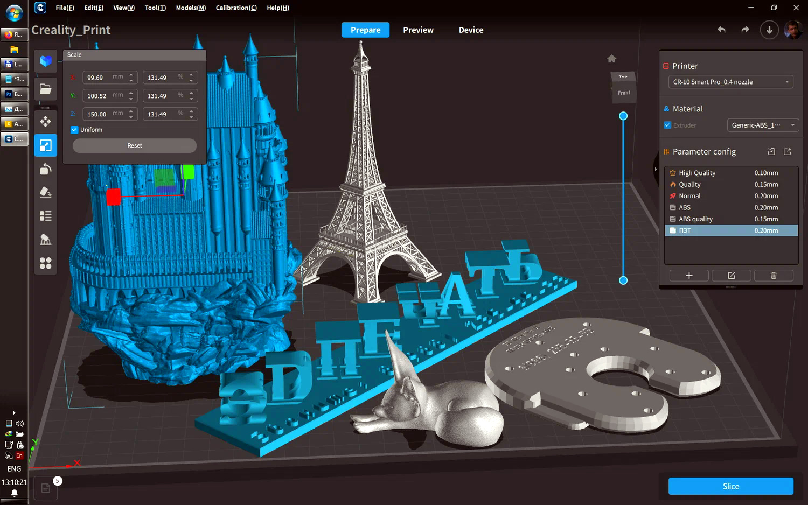808x505 pixels.
Task: Open the Printer CR-10 Smart Pro dropdown
Action: point(730,82)
